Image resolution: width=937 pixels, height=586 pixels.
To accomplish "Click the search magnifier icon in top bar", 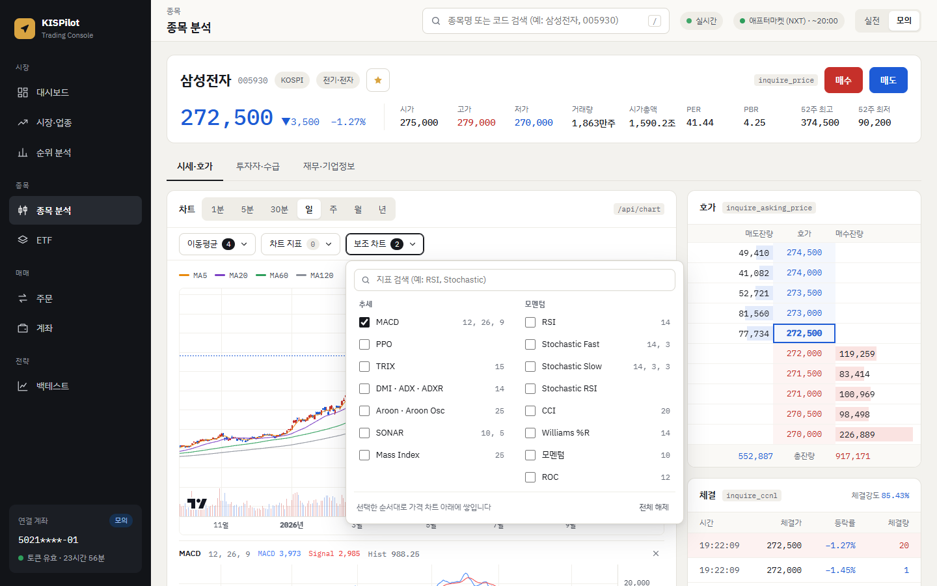I will tap(436, 21).
